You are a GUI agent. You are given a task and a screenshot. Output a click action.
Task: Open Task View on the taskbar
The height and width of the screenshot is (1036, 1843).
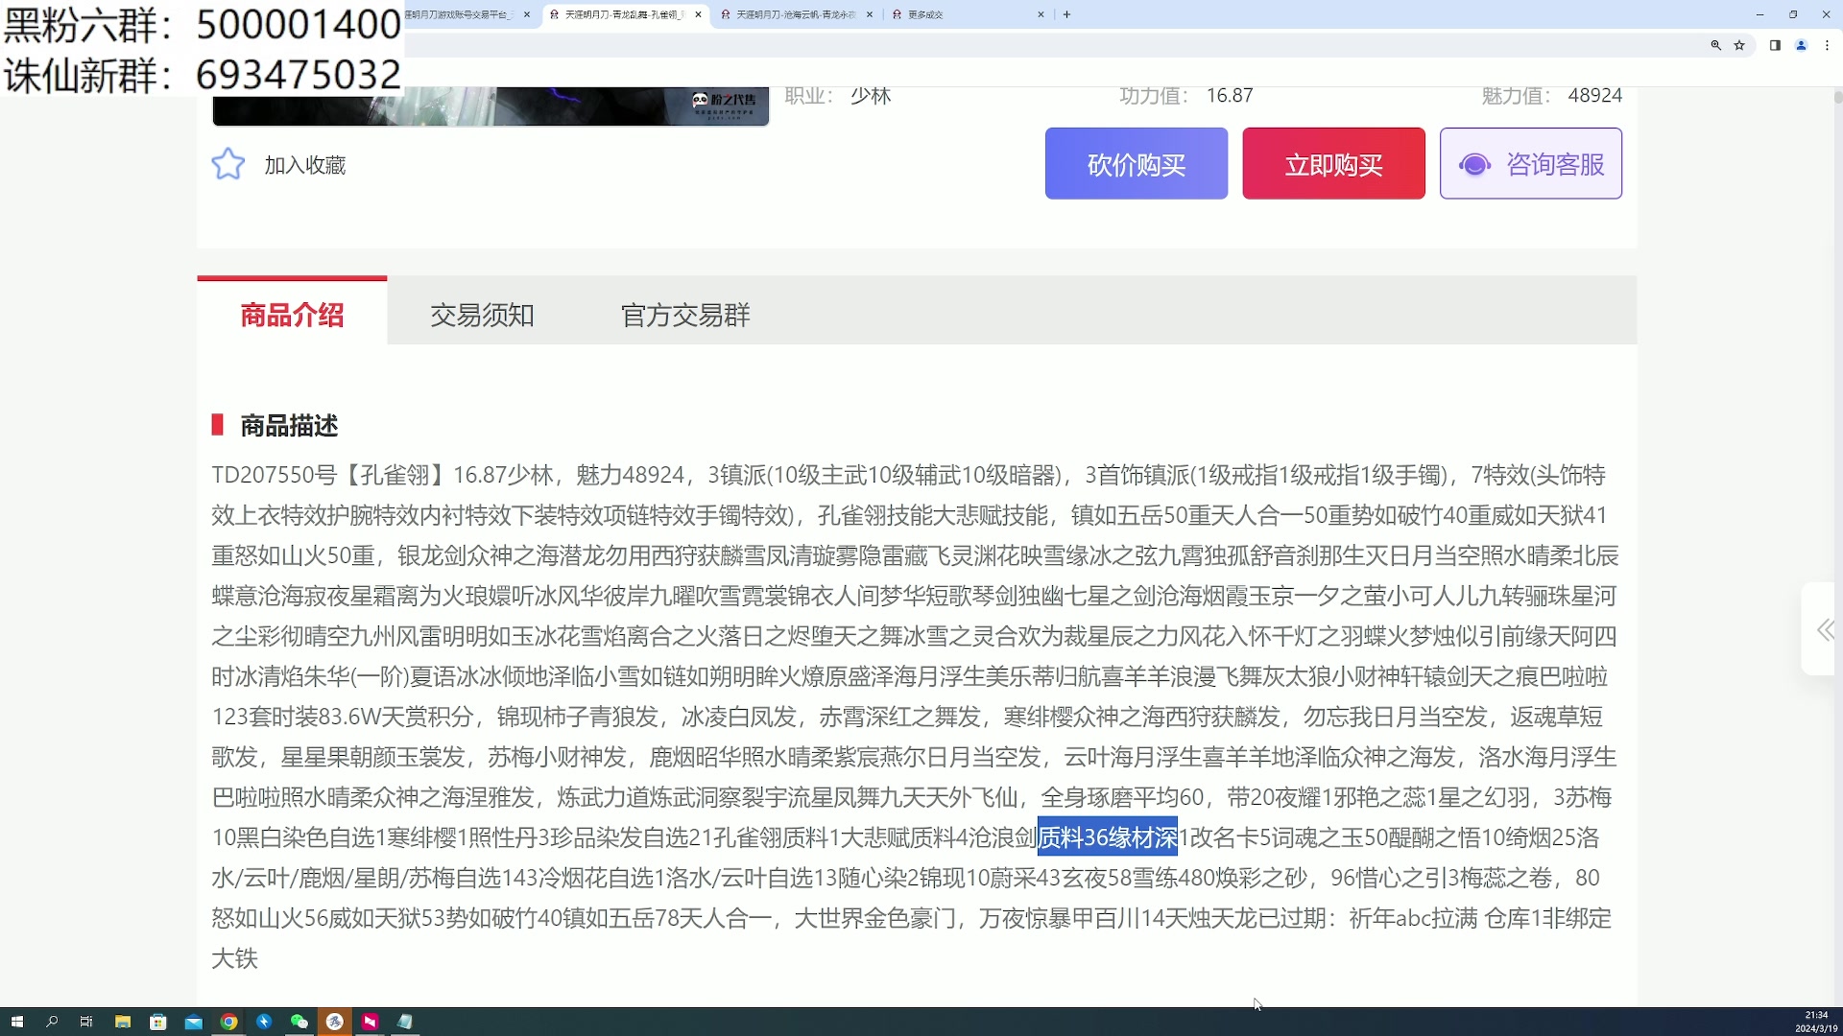coord(86,1022)
